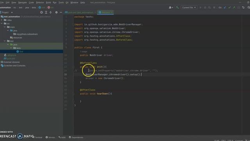This screenshot has height=141, width=250.
Task: Click the src breadcrumb in navigation bar
Action: pos(15,7)
